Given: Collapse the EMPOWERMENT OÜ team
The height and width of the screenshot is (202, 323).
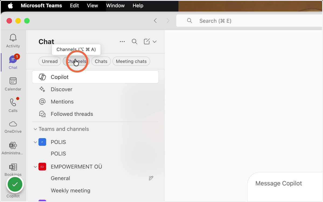Looking at the screenshot, I should (35, 167).
